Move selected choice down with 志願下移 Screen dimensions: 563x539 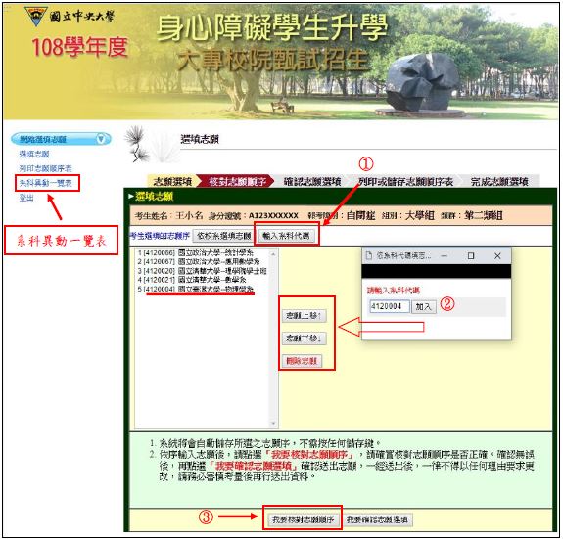[x=304, y=338]
